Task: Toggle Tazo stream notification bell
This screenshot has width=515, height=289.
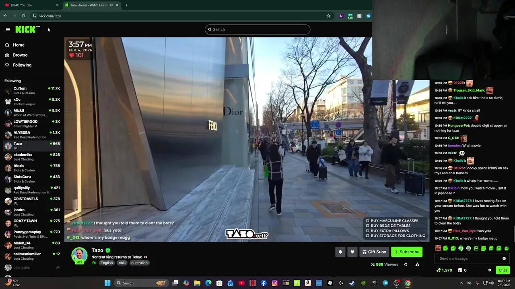Action: tap(340, 252)
